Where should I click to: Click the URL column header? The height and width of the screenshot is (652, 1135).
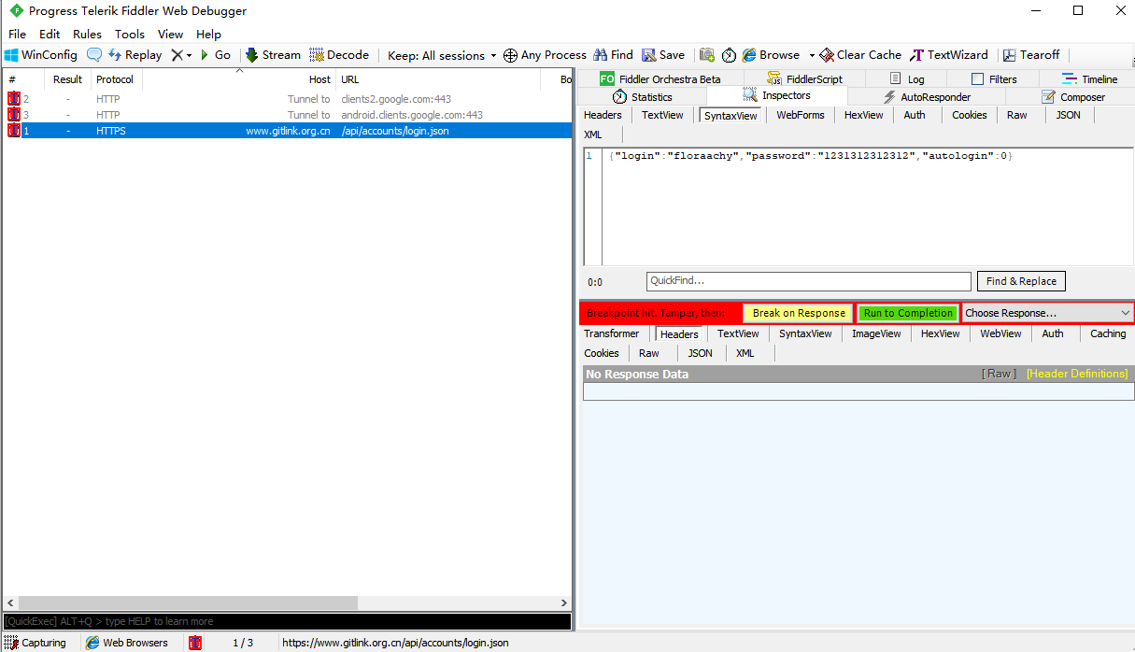tap(439, 79)
